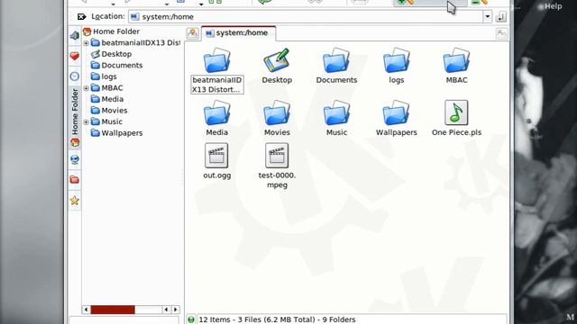Click the Go button beside the Location bar
This screenshot has height=324, width=577.
[x=501, y=16]
